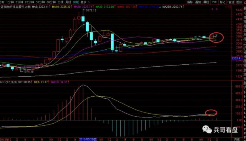Click the MA30: 3172.96 value
The image size is (246, 141).
coord(105,7)
